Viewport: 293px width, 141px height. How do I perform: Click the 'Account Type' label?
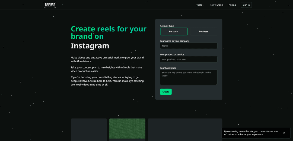167,26
